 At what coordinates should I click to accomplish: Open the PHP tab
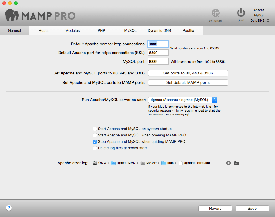[102, 30]
